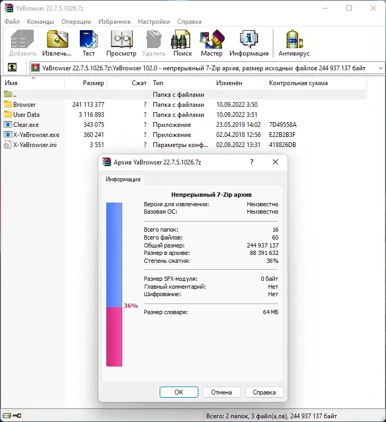The height and width of the screenshot is (422, 386).
Task: Start the Антивирус scan icon
Action: pyautogui.click(x=294, y=39)
